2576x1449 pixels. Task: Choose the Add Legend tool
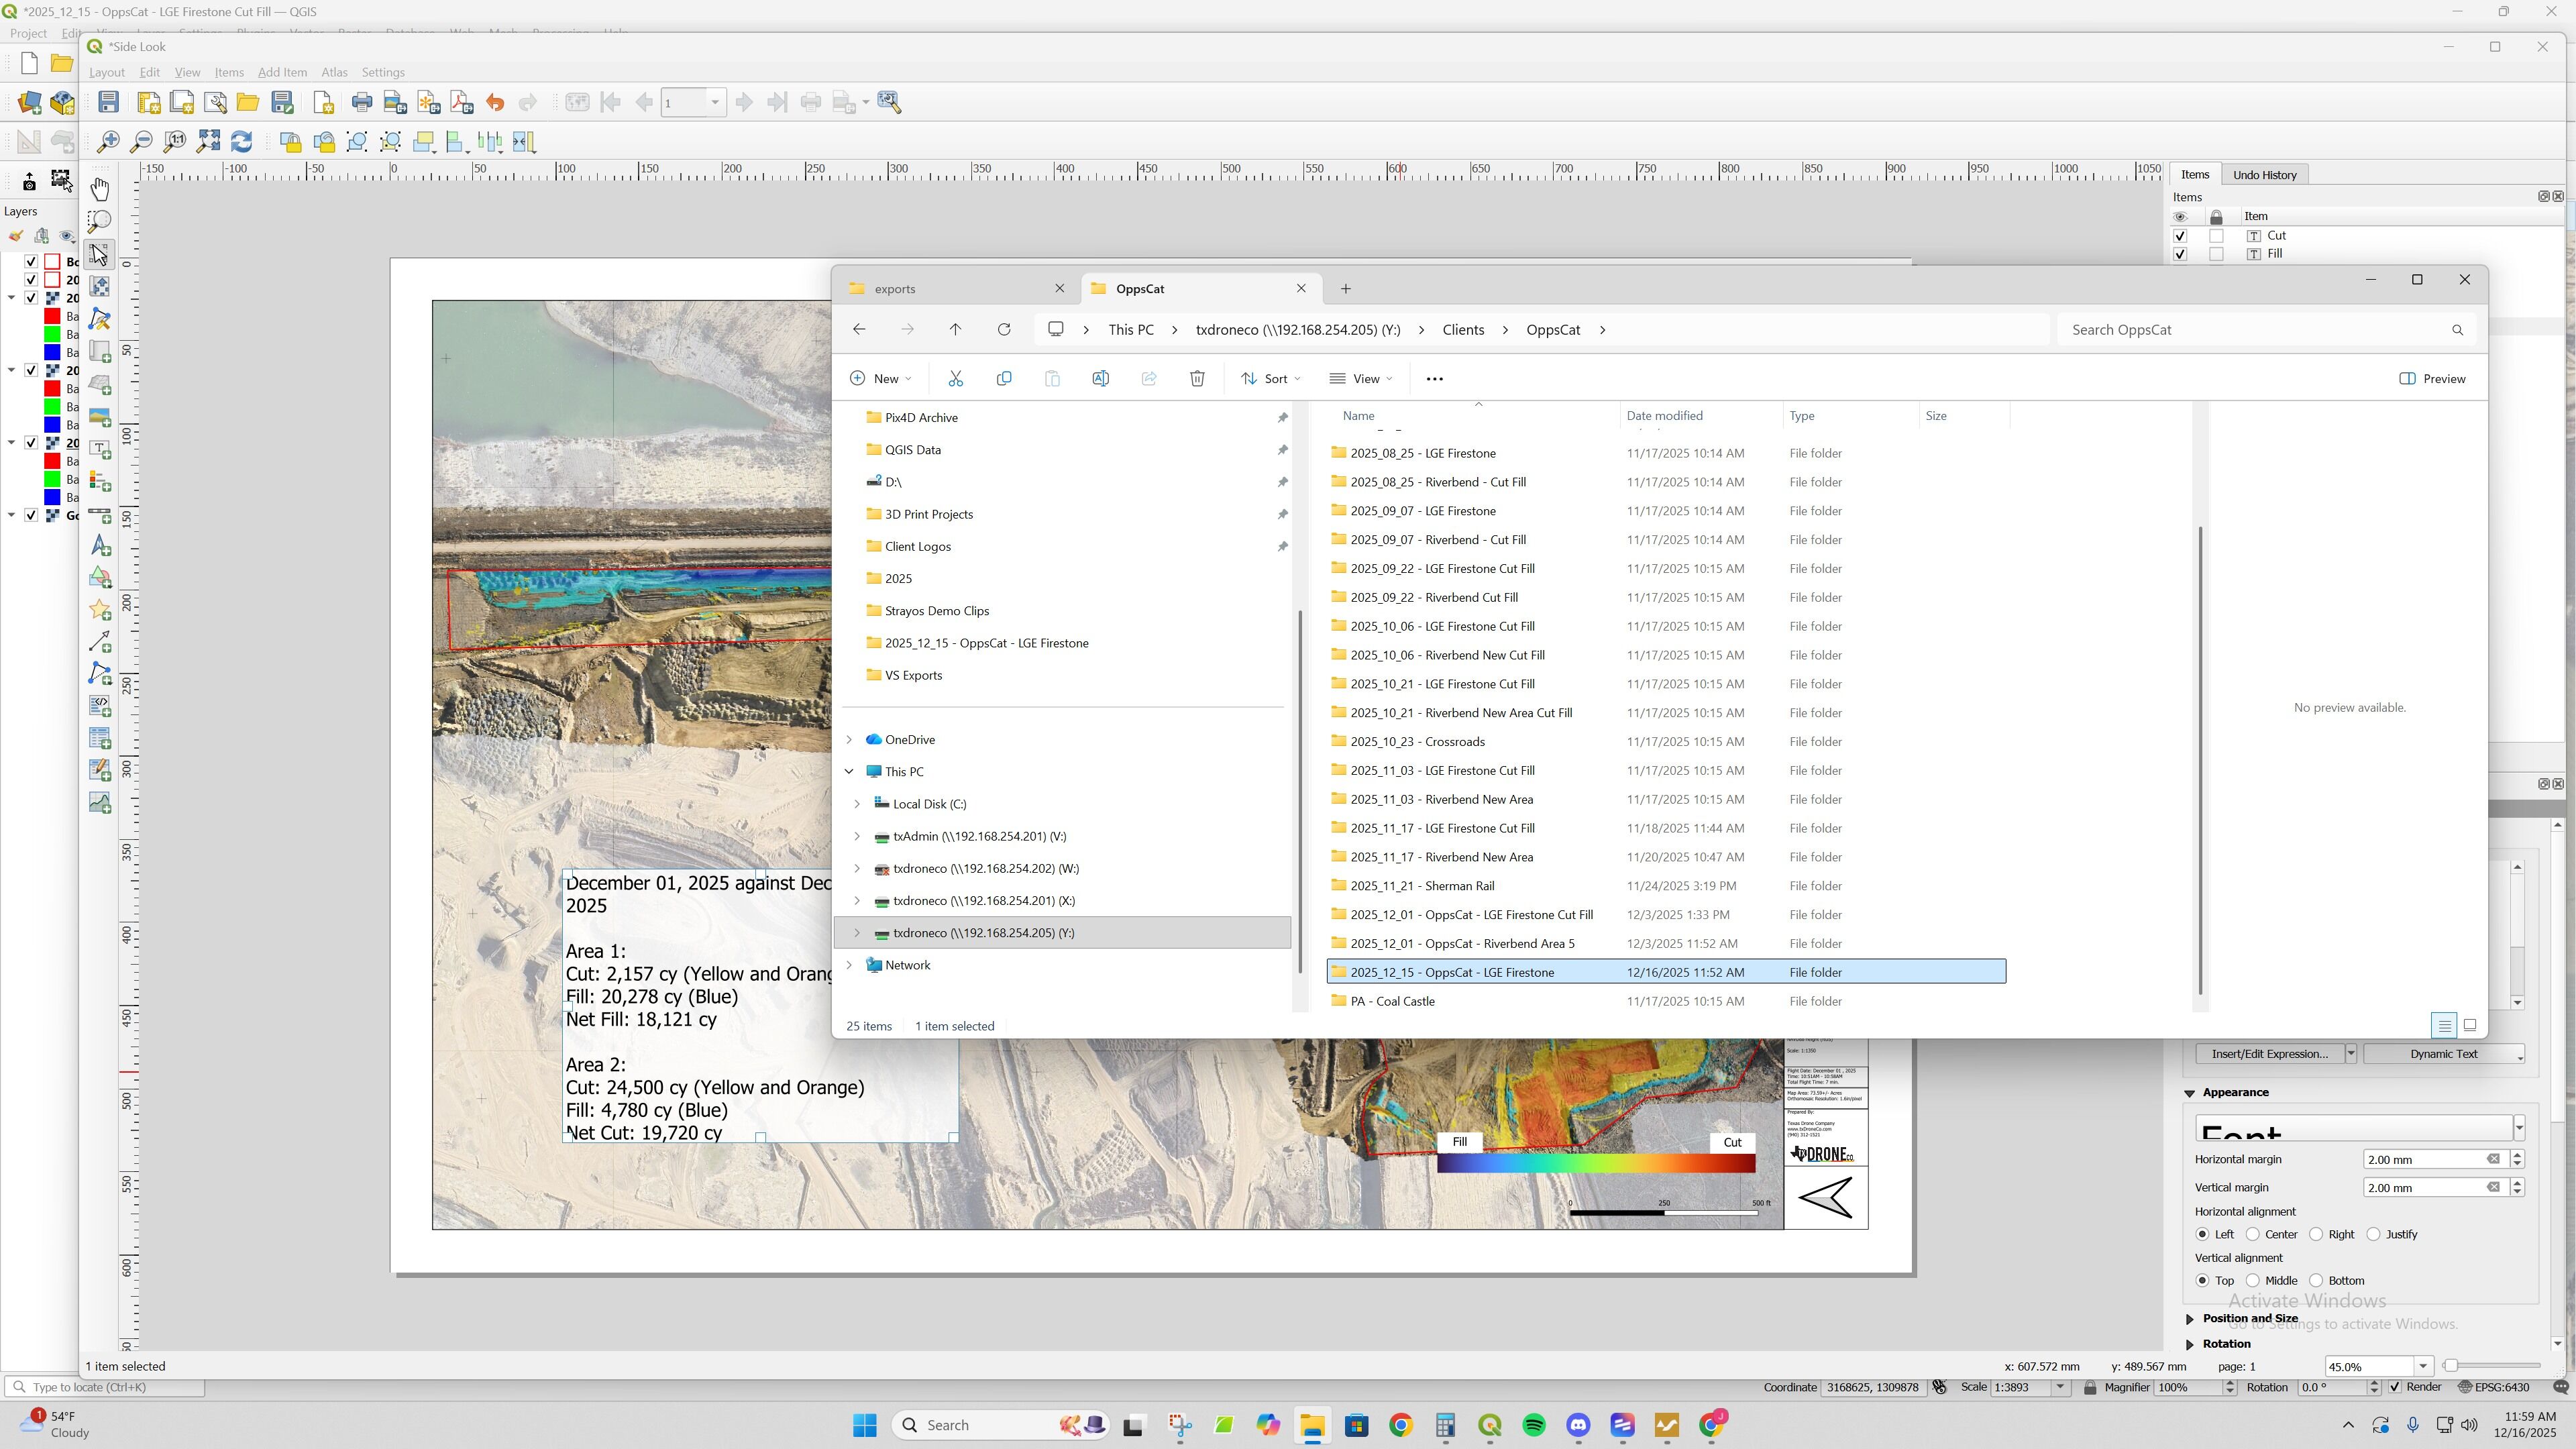(100, 481)
